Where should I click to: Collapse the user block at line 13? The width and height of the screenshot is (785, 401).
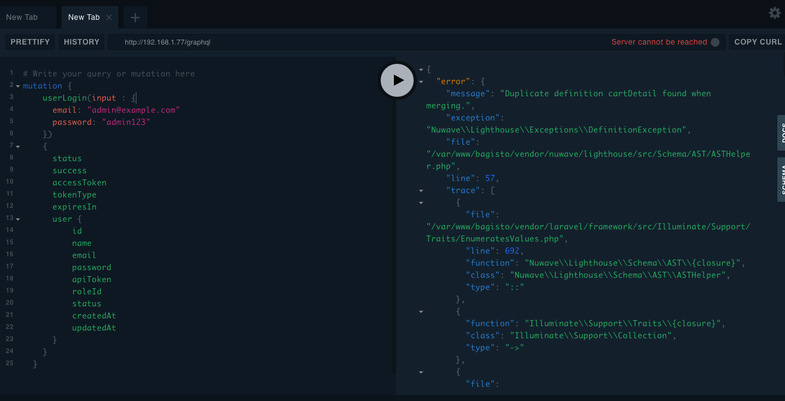pos(18,219)
